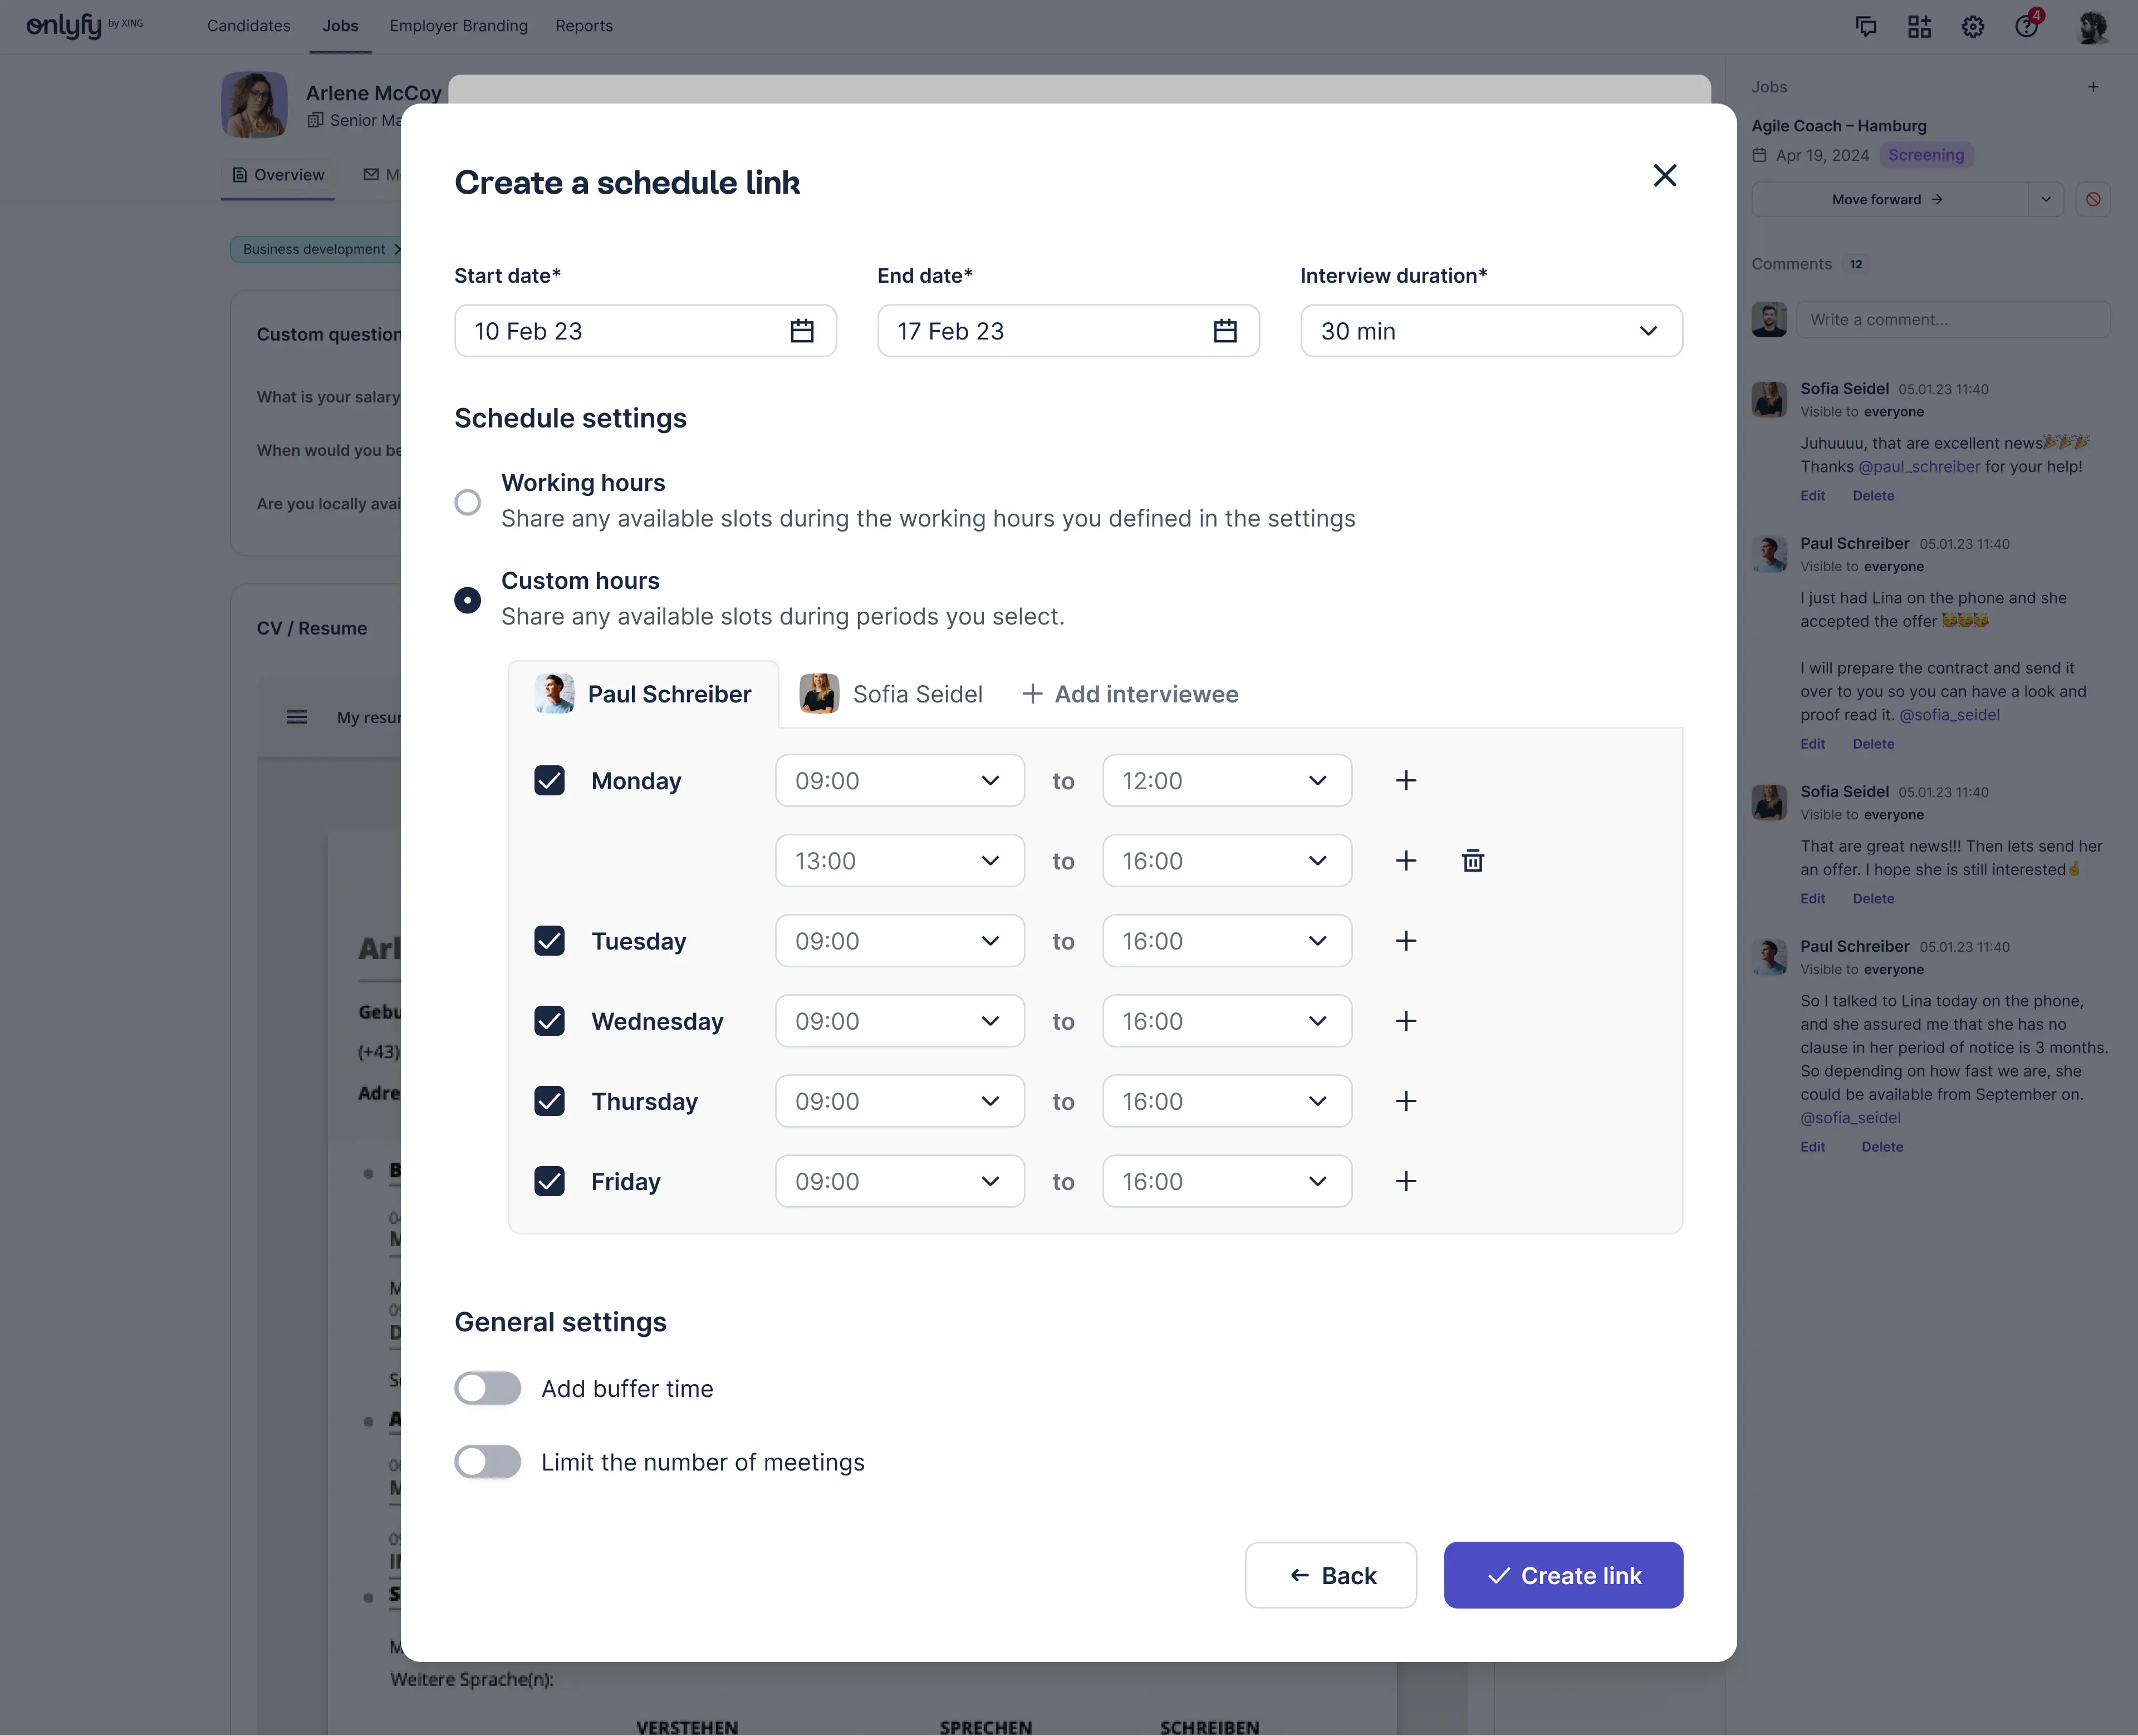
Task: Uncheck the Wednesday checkbox
Action: (x=550, y=1021)
